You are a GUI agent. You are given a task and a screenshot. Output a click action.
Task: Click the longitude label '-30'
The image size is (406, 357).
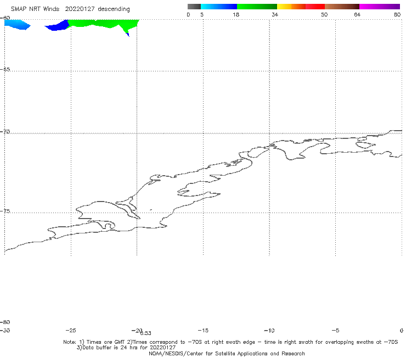[x=5, y=330]
